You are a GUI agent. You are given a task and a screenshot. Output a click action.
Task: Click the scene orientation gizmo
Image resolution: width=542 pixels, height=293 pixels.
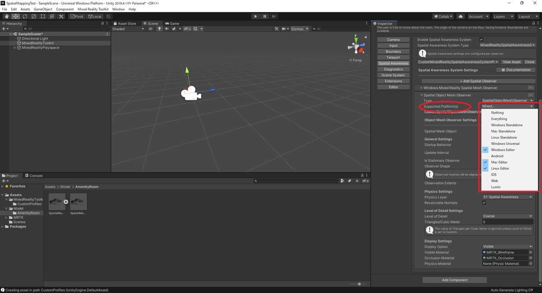coord(355,46)
